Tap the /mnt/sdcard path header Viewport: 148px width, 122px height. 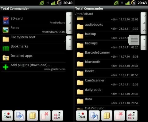tap(84, 14)
